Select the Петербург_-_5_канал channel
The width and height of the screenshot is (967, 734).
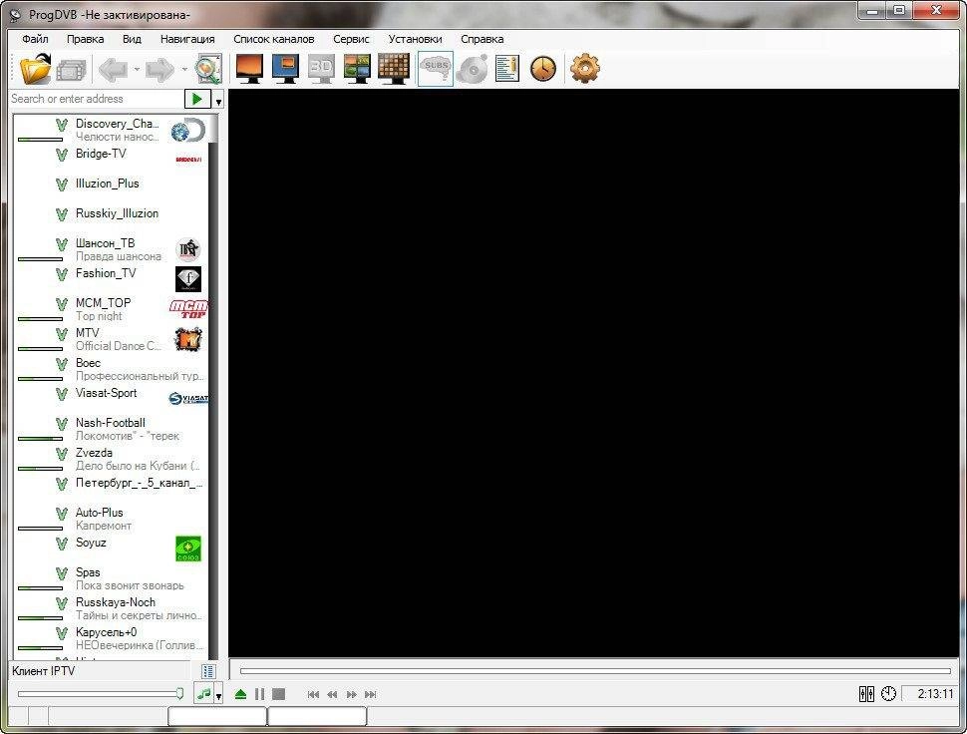[111, 489]
